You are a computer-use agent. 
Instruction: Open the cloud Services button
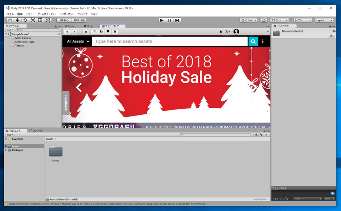click(264, 20)
